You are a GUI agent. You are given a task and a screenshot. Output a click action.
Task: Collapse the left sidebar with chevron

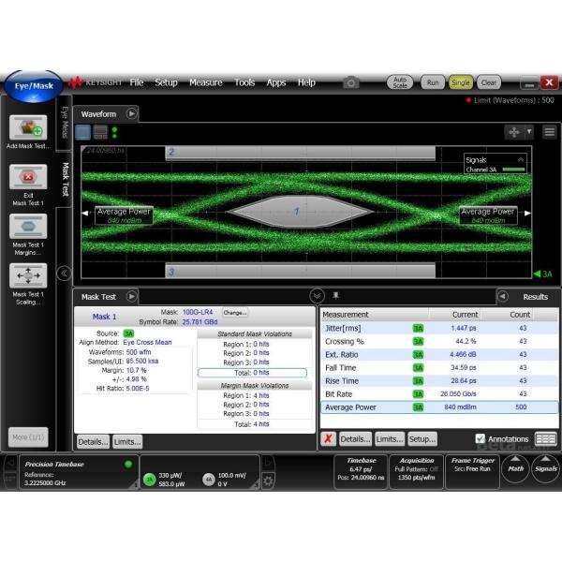[64, 274]
